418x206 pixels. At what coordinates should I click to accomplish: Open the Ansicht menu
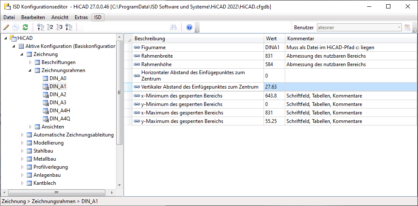click(x=60, y=17)
